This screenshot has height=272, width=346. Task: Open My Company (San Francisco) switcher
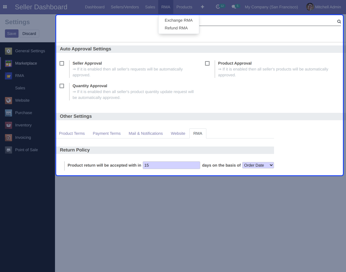(271, 7)
